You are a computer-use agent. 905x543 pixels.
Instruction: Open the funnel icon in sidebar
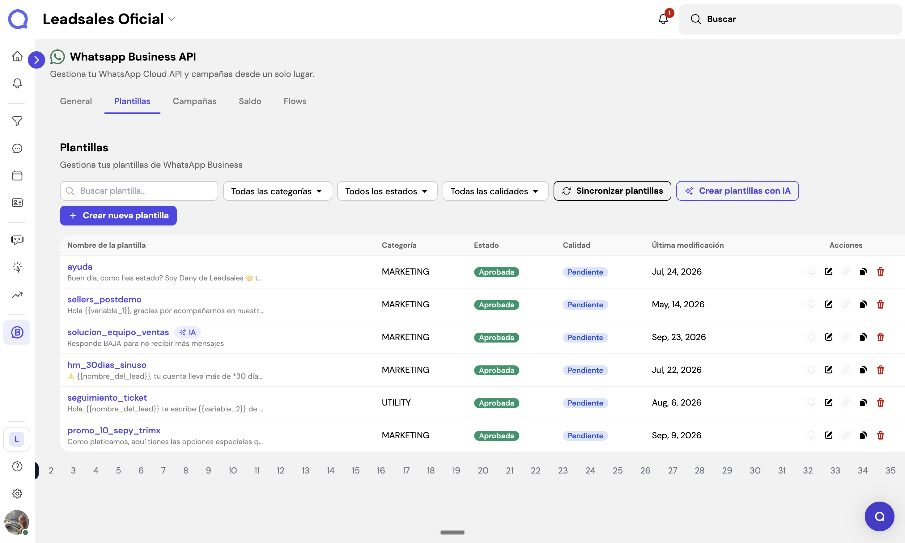pos(17,121)
